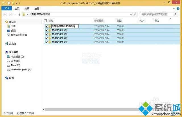
Task: Click the 桌面 desktop icon
Action: [9, 30]
